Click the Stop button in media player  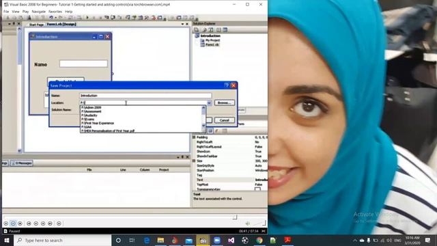(x=20, y=223)
